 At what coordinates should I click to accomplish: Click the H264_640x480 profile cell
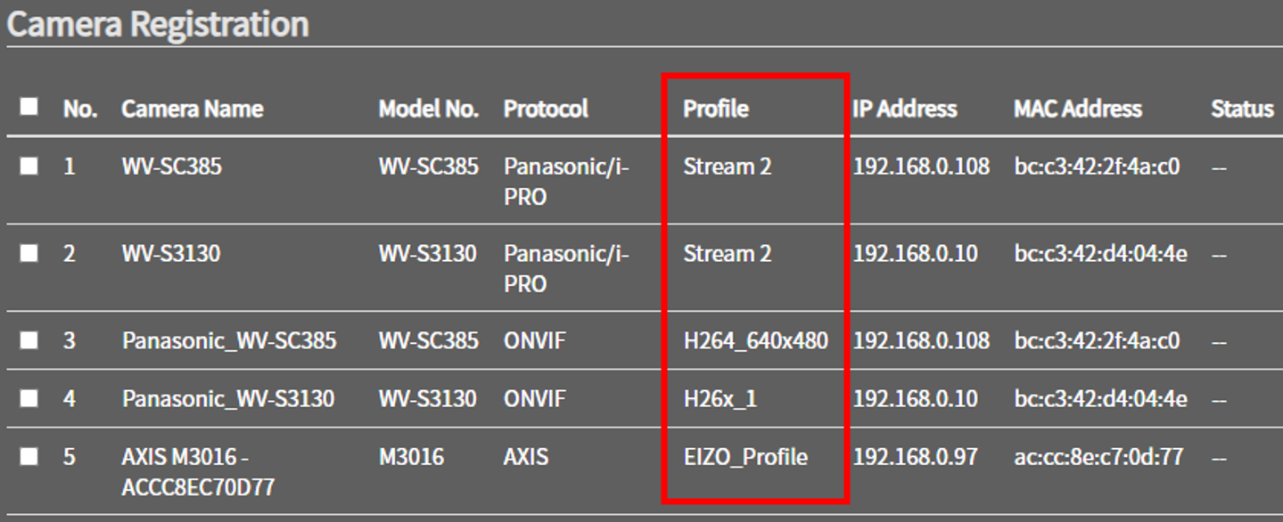point(755,340)
